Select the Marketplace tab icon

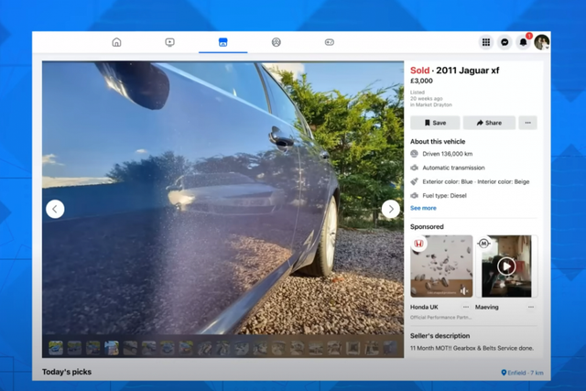pos(222,42)
